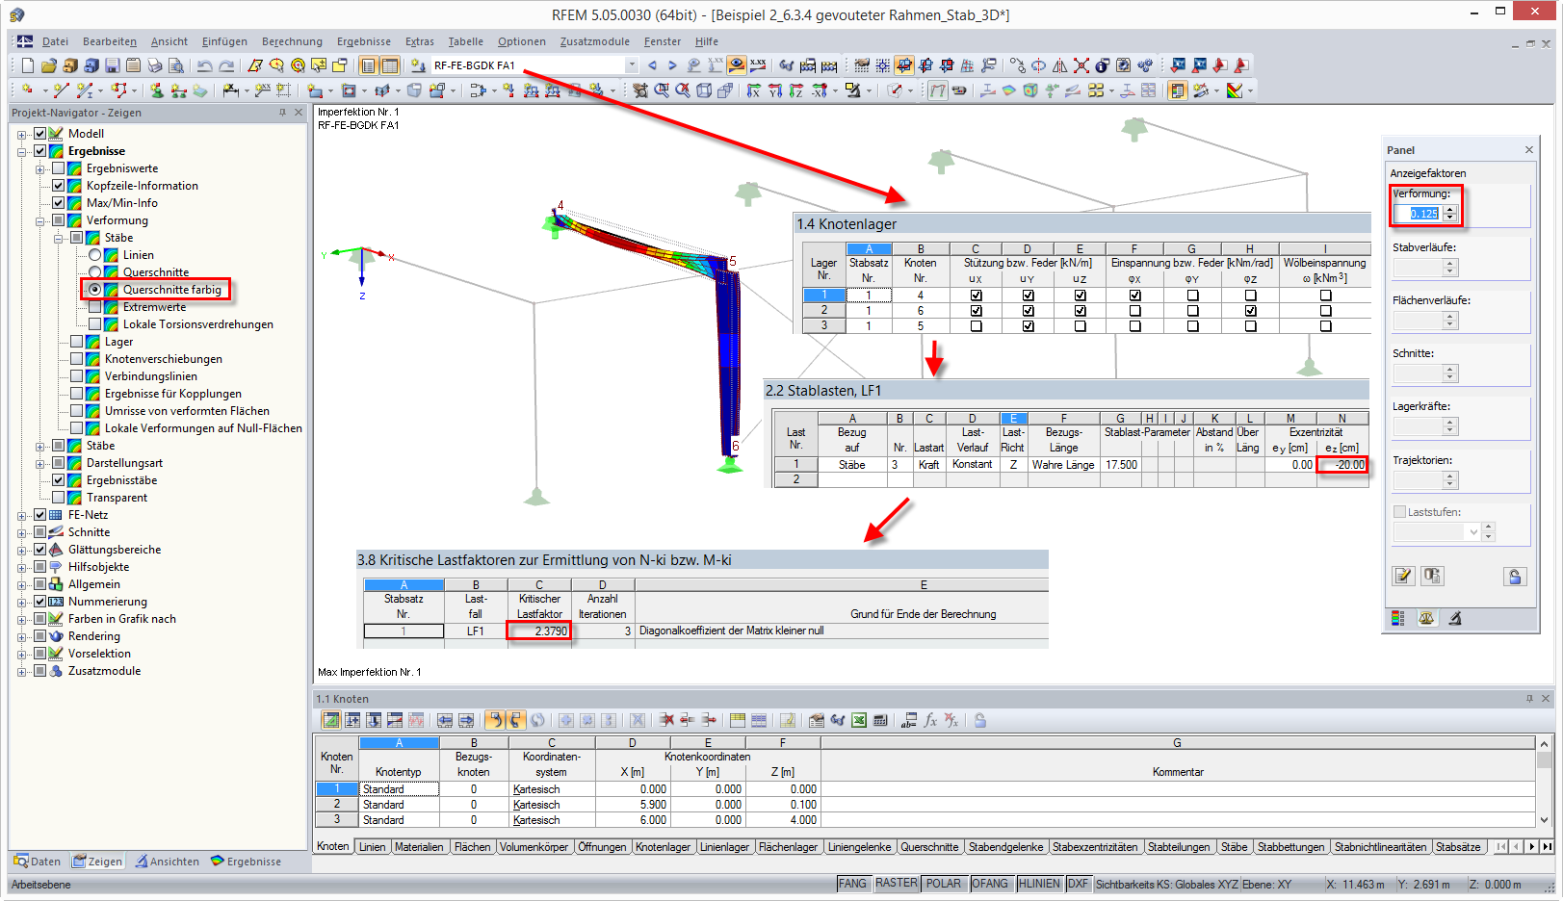Open the balance-scale factors tab icon in Panel
The height and width of the screenshot is (901, 1563).
pos(1426,618)
